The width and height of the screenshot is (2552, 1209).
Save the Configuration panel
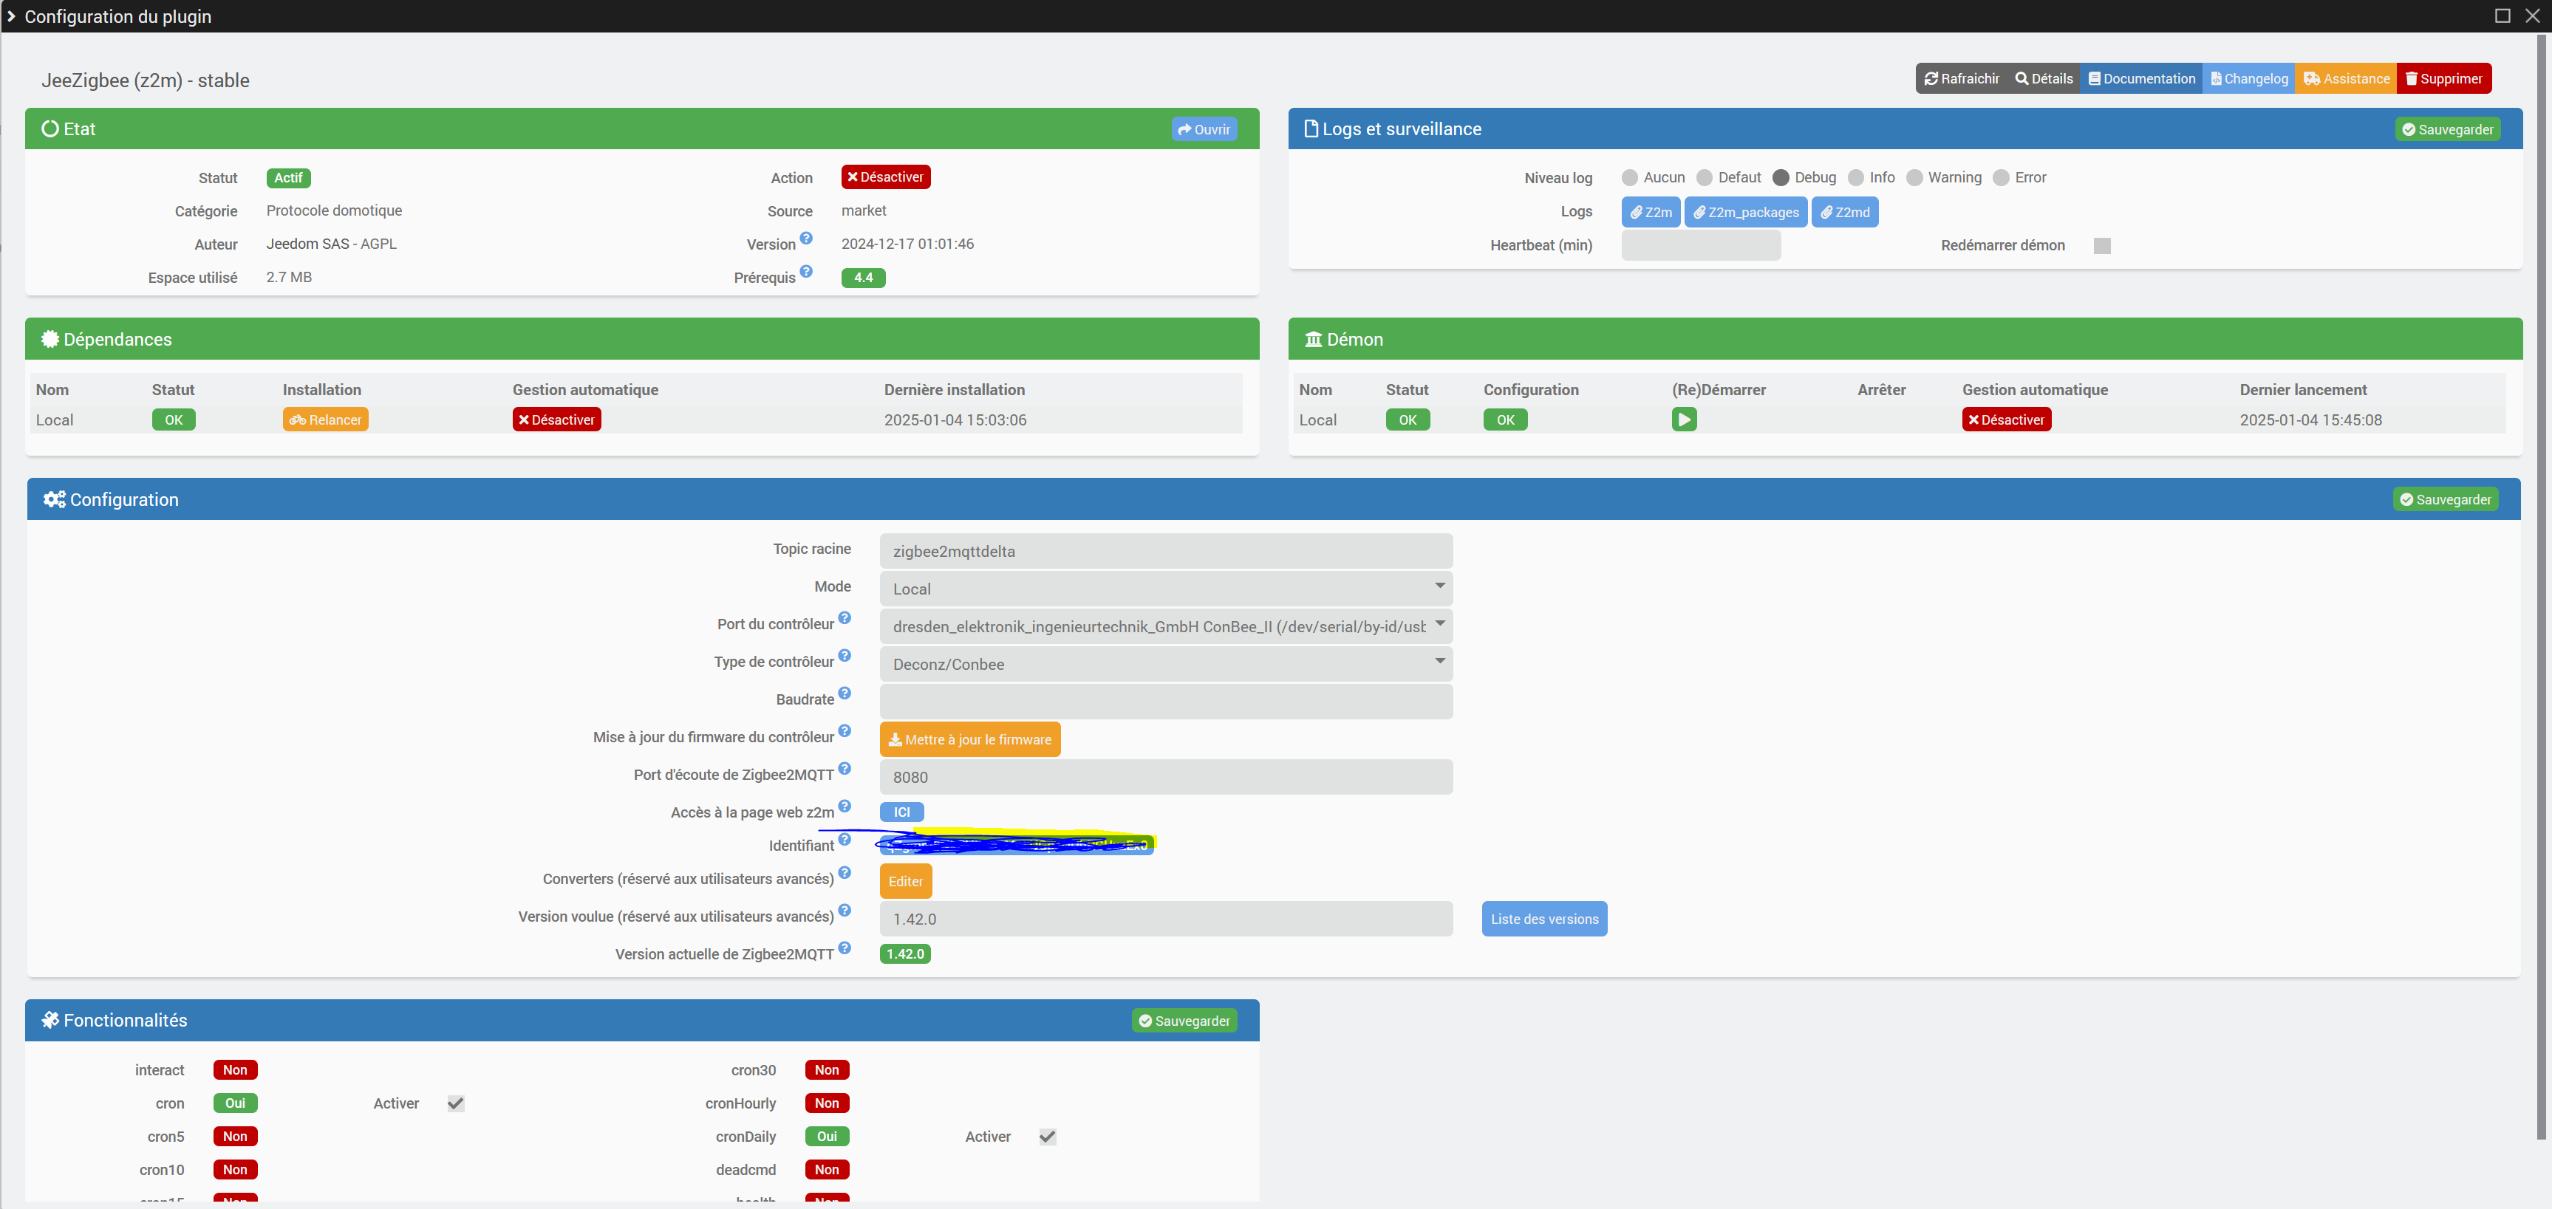pyautogui.click(x=2445, y=500)
